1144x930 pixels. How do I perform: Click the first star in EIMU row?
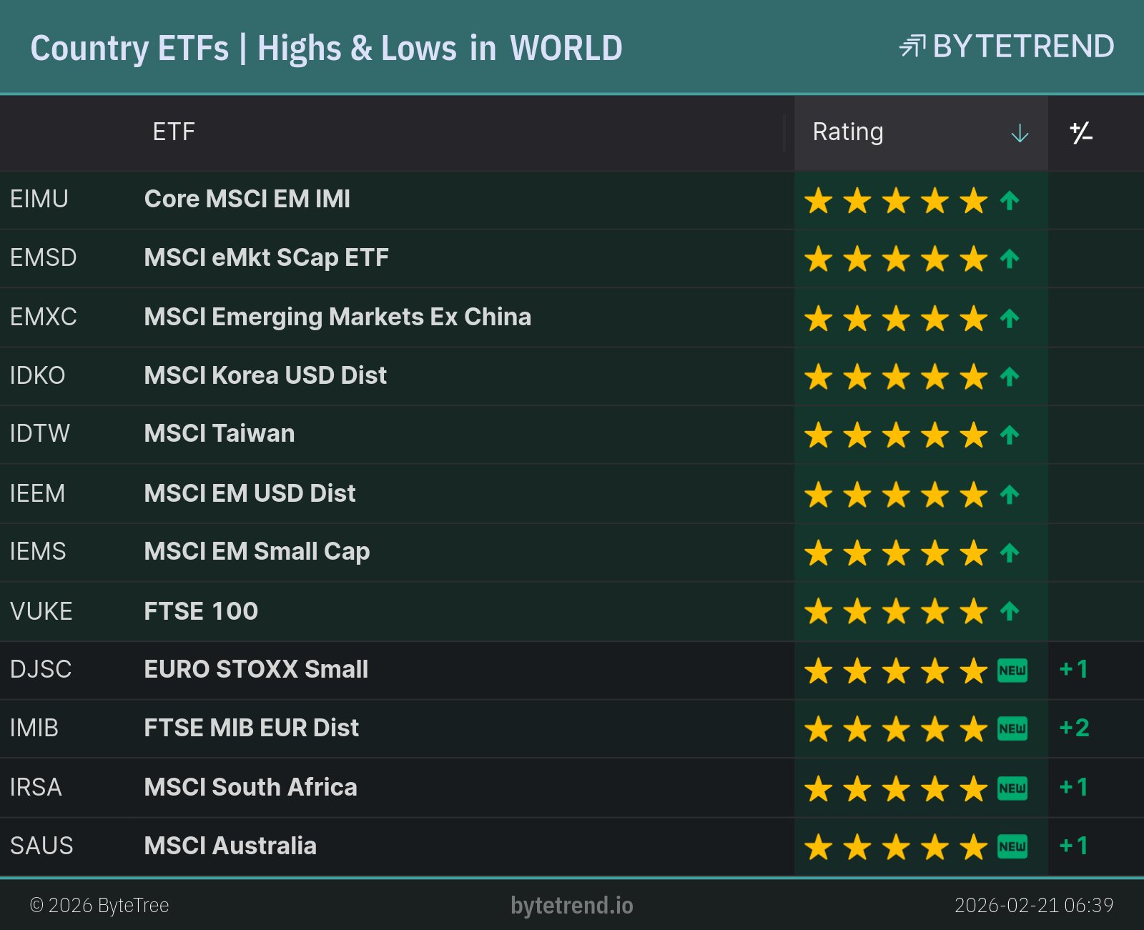coord(819,201)
